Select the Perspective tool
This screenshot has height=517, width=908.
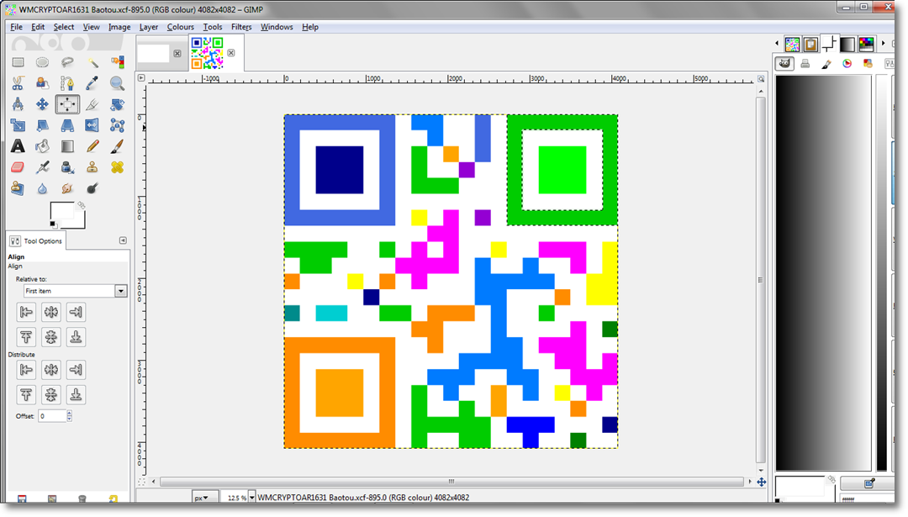point(67,125)
